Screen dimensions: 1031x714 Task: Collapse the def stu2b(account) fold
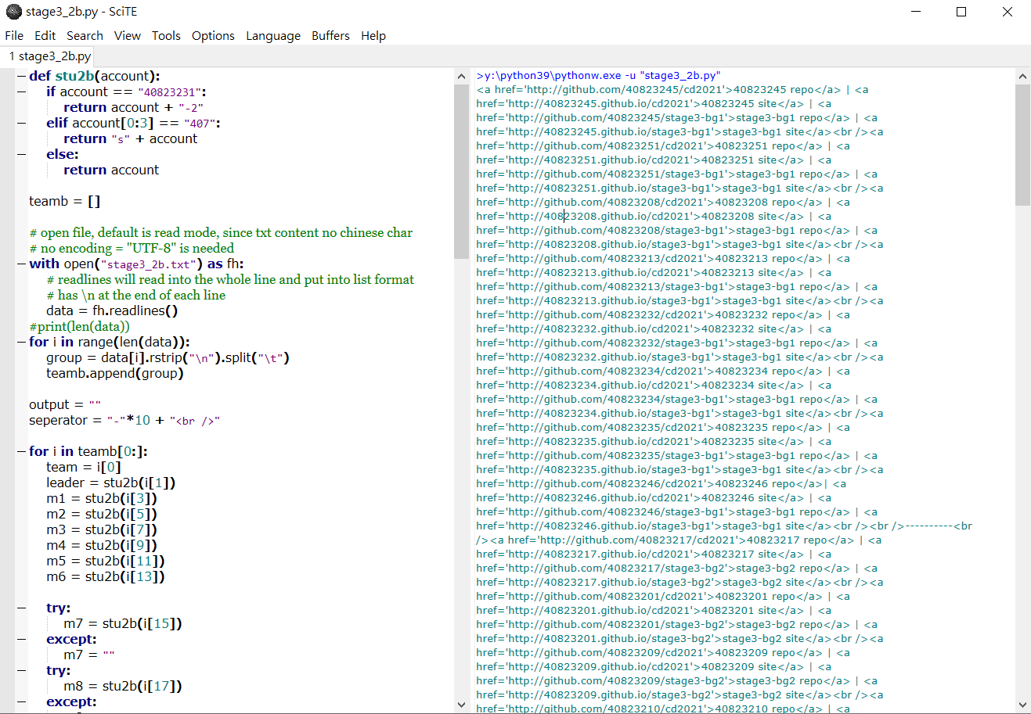pos(22,76)
